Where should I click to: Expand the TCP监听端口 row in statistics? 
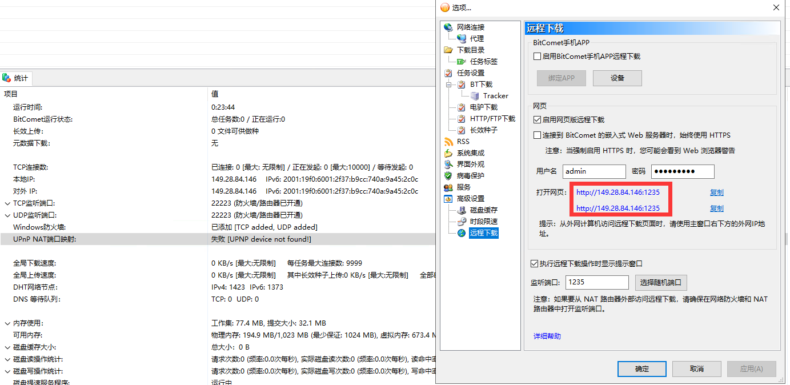(7, 203)
